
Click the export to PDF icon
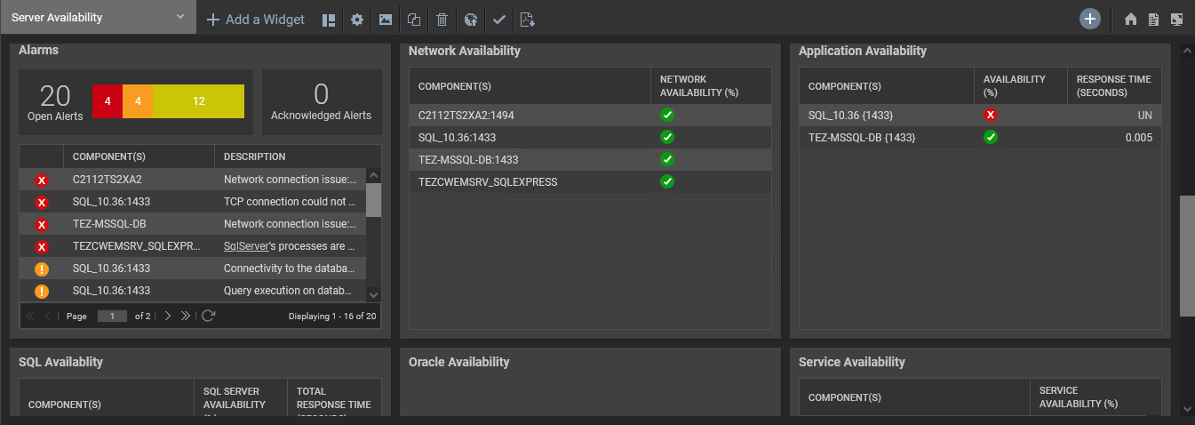528,20
